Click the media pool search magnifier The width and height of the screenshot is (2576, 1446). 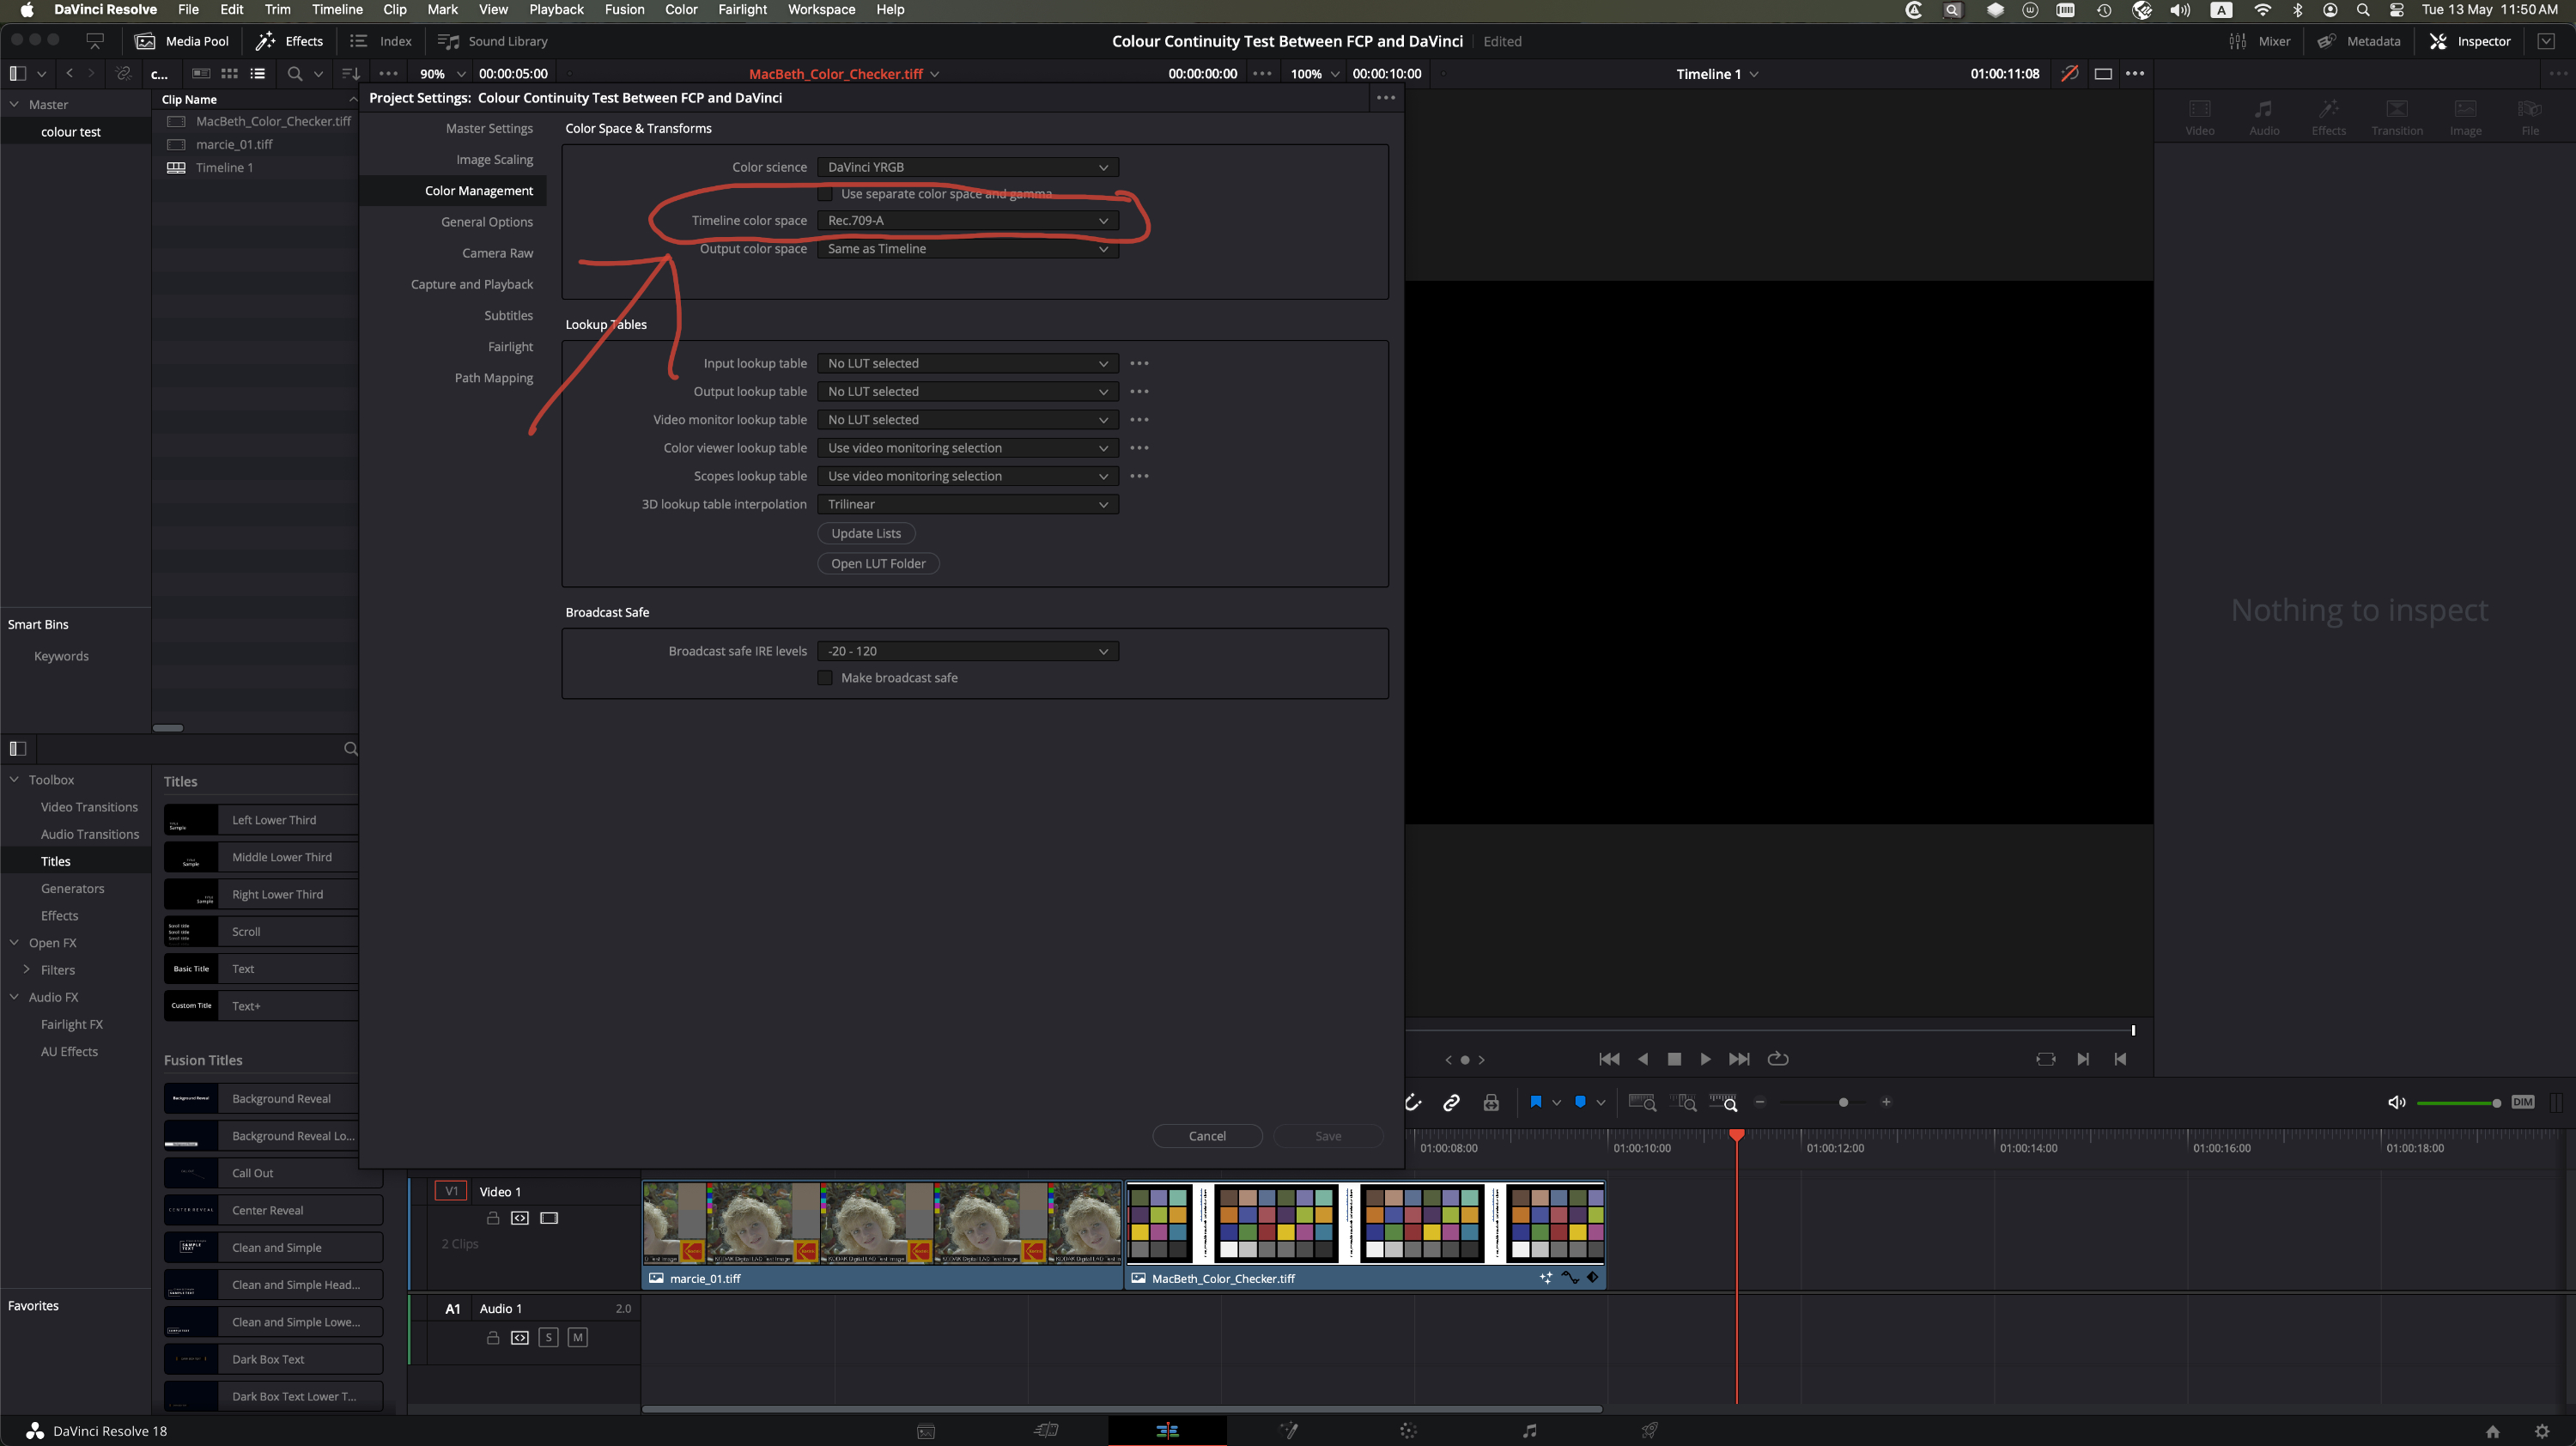coord(294,73)
